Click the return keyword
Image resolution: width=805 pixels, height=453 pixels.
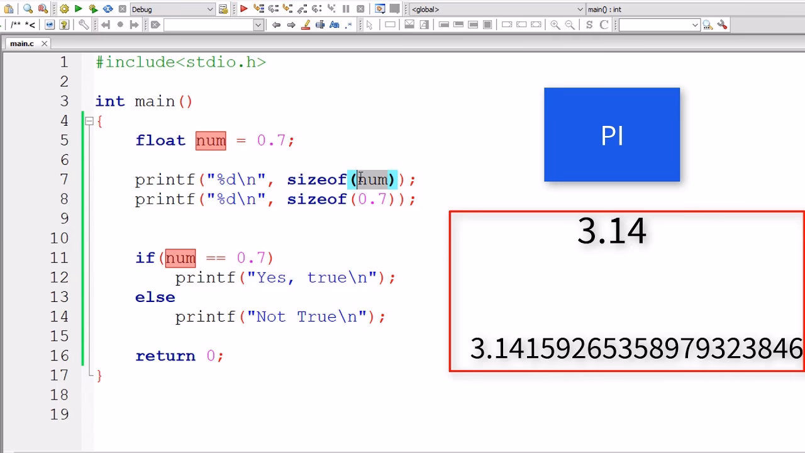[x=165, y=355]
